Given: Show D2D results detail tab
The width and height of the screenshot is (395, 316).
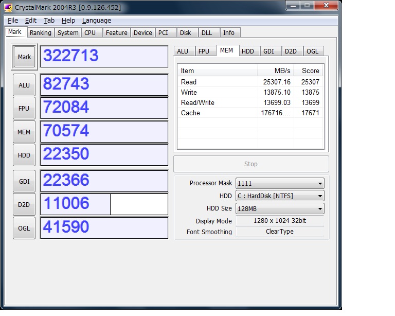Looking at the screenshot, I should point(292,51).
